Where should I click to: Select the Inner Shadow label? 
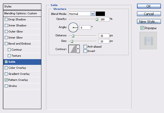coord(17,26)
